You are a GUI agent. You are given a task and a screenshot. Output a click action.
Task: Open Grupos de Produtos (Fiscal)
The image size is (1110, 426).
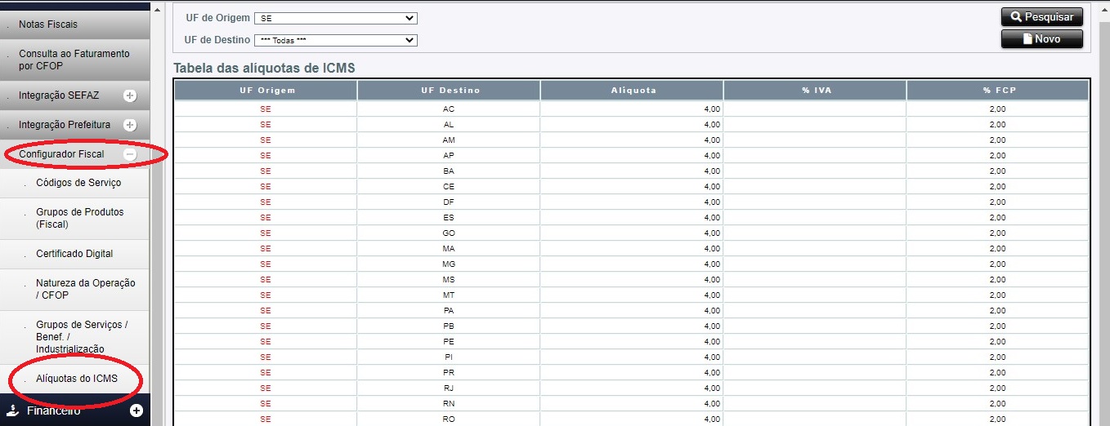(x=80, y=218)
